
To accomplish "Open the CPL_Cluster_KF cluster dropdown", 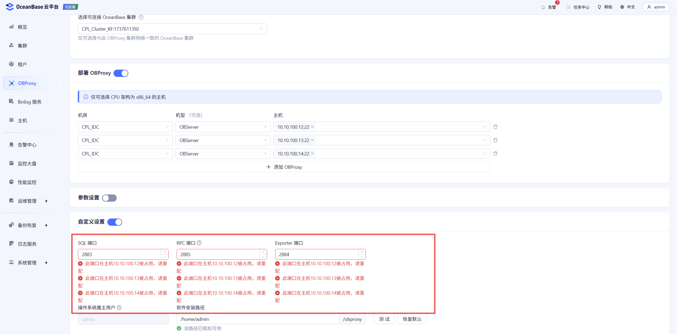I will pyautogui.click(x=172, y=29).
